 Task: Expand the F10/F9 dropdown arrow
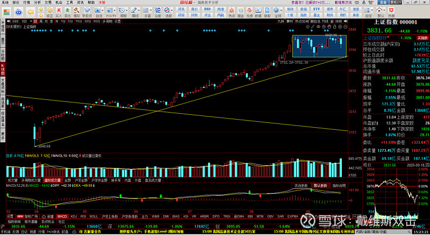(115, 10)
